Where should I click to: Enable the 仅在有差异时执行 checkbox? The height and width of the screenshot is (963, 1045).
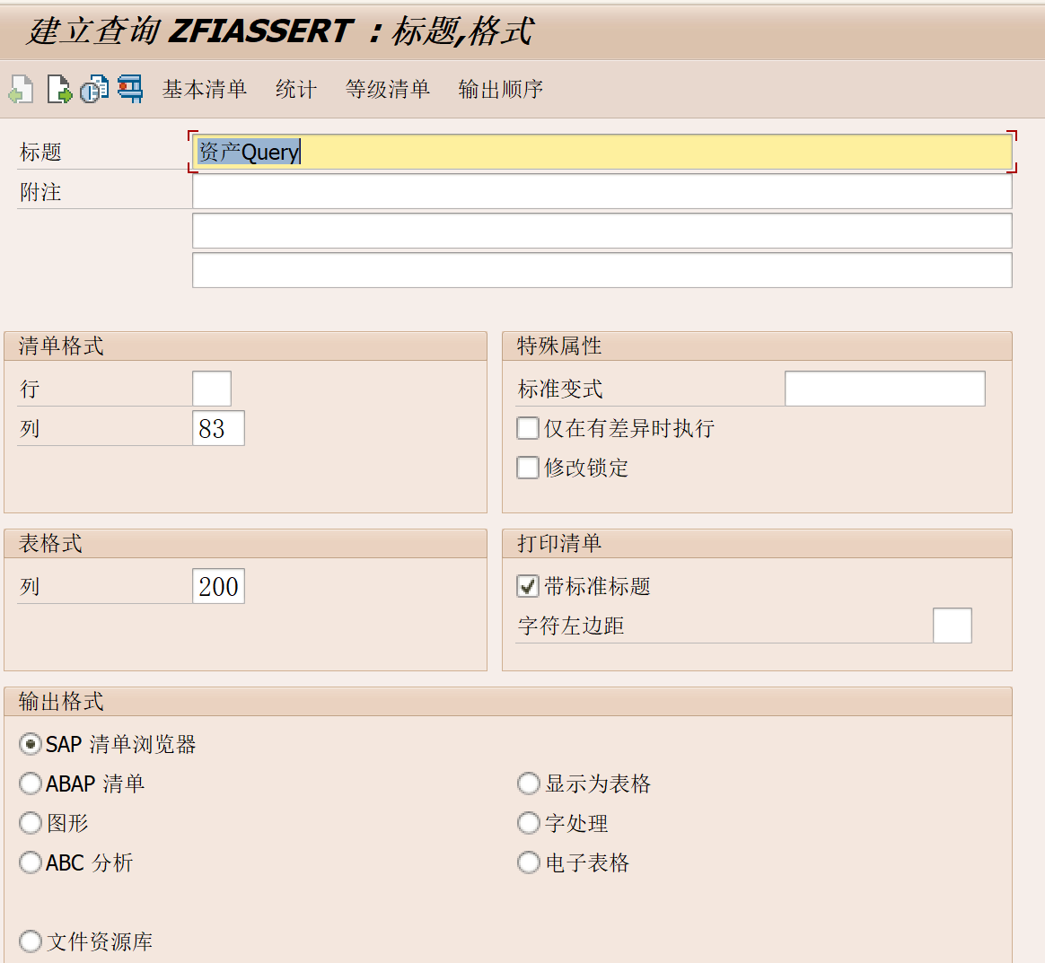pyautogui.click(x=527, y=428)
